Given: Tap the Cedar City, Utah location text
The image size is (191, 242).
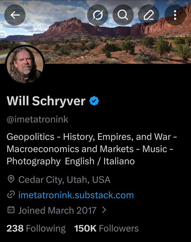Looking at the screenshot, I should coord(64,180).
